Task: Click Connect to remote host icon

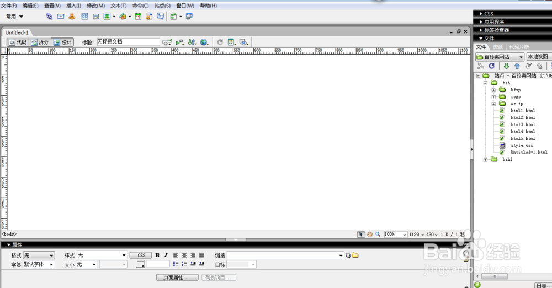Action: pyautogui.click(x=481, y=66)
